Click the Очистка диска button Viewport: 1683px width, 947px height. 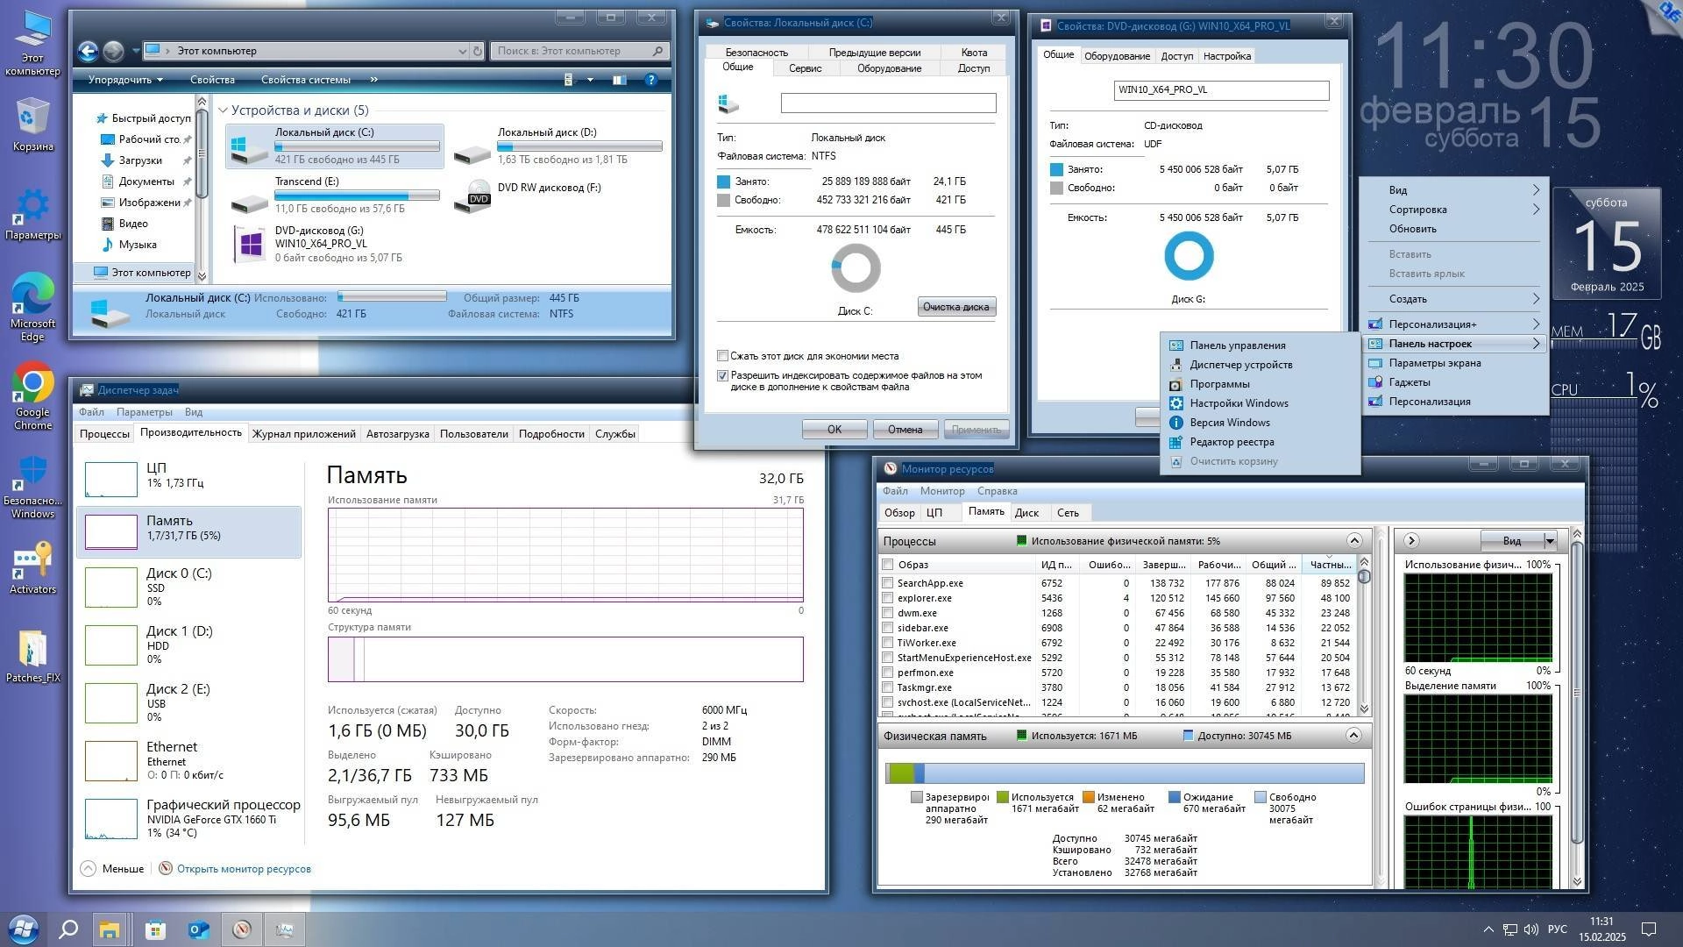pyautogui.click(x=955, y=306)
